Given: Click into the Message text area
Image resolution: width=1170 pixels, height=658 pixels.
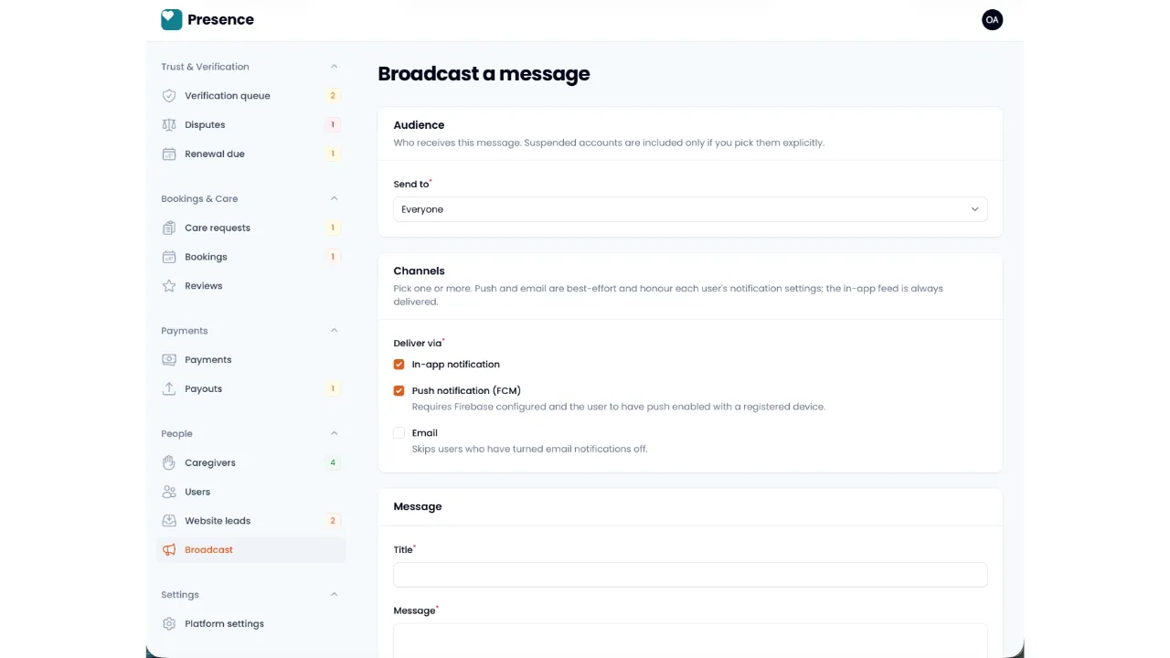Looking at the screenshot, I should [x=690, y=641].
